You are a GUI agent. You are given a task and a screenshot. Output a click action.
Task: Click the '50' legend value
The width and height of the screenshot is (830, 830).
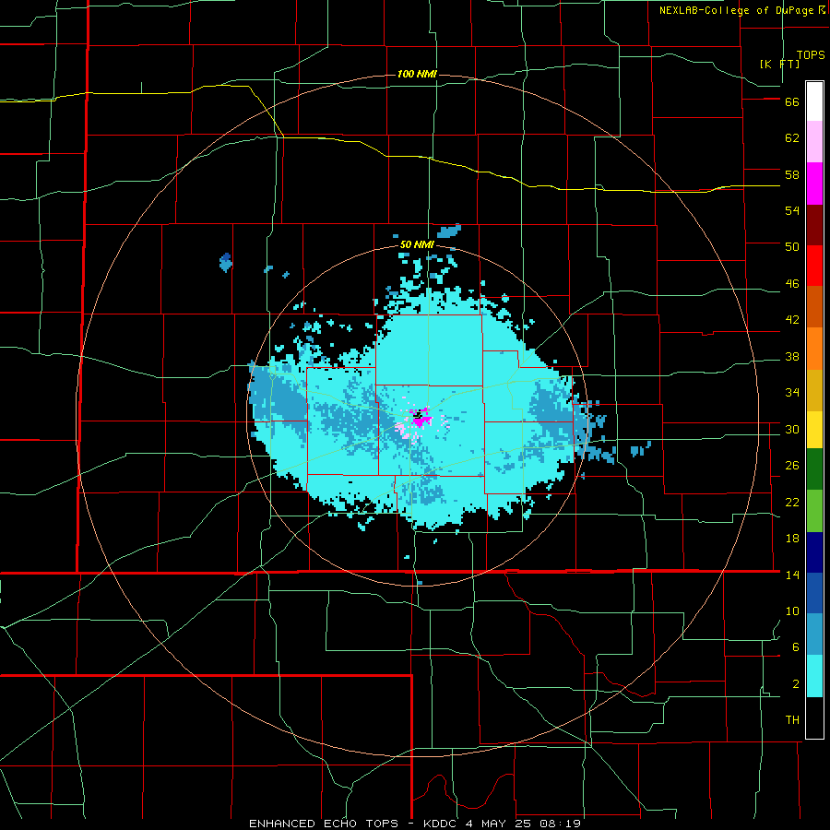coord(792,247)
